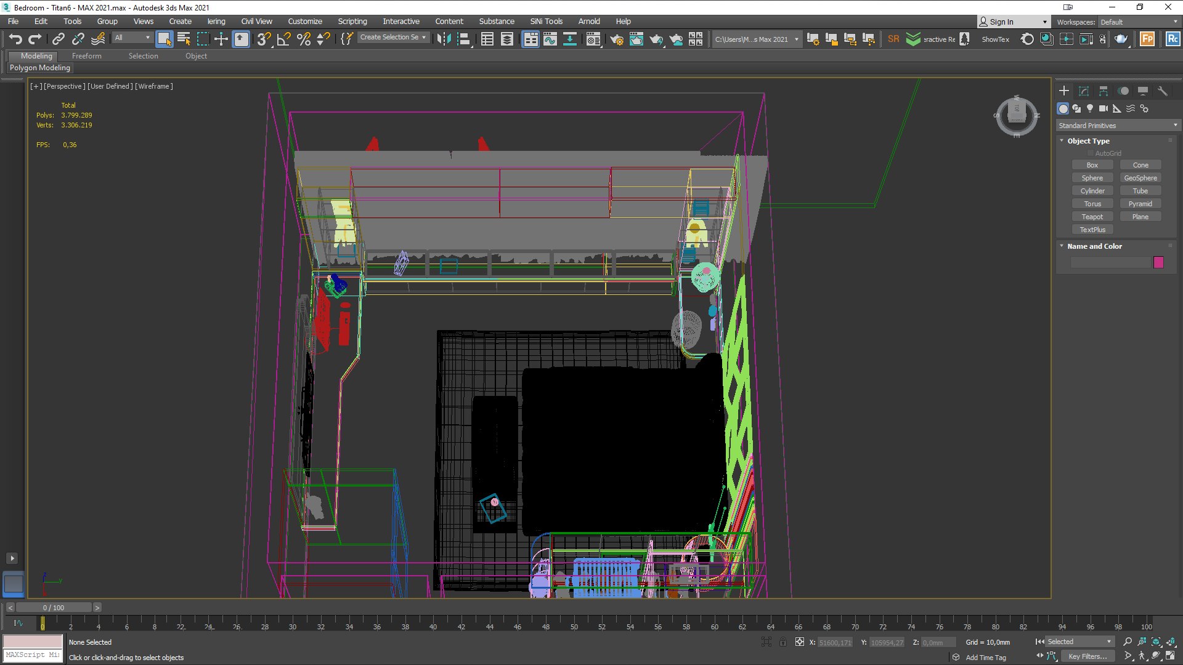Click the Teapot primitive button
Viewport: 1183px width, 665px height.
click(1092, 217)
